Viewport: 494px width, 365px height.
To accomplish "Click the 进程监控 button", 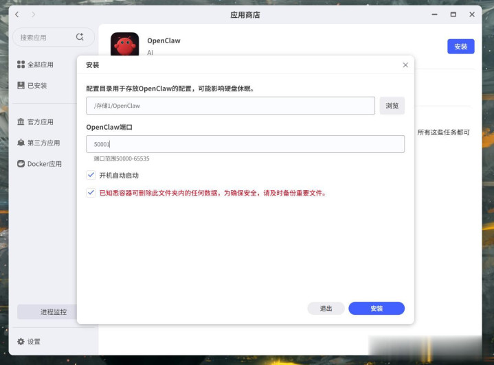I will [x=54, y=311].
